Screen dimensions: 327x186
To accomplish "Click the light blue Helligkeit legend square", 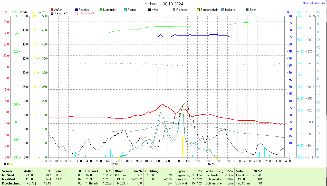I will [223, 10].
